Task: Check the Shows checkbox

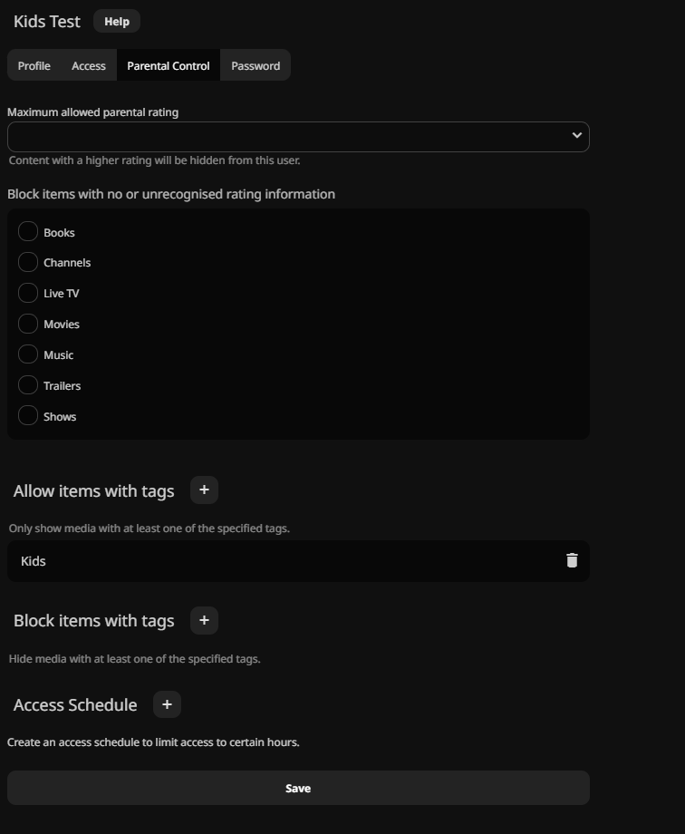Action: tap(28, 417)
